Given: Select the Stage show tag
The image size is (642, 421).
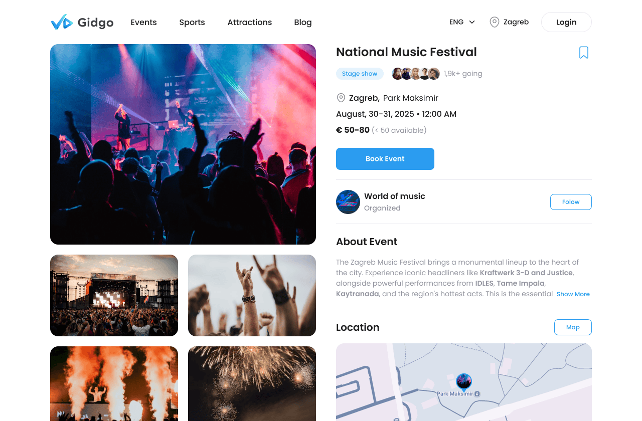Looking at the screenshot, I should coord(360,74).
